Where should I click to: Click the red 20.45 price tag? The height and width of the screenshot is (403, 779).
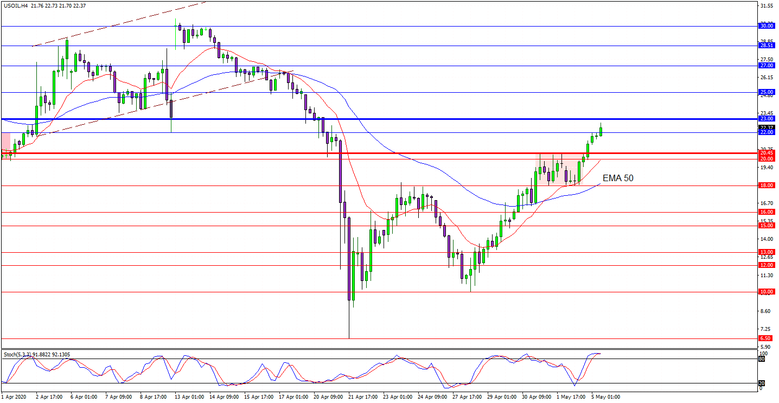[x=767, y=153]
